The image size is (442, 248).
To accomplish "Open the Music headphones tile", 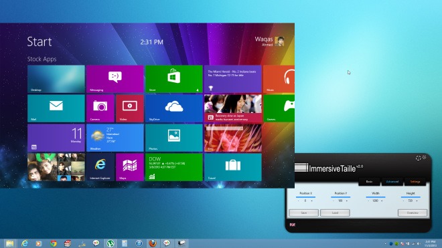I will (x=279, y=79).
